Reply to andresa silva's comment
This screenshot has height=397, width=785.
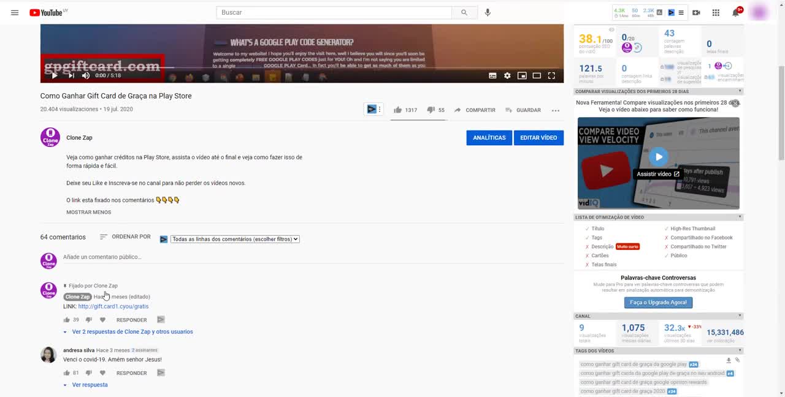[132, 373]
